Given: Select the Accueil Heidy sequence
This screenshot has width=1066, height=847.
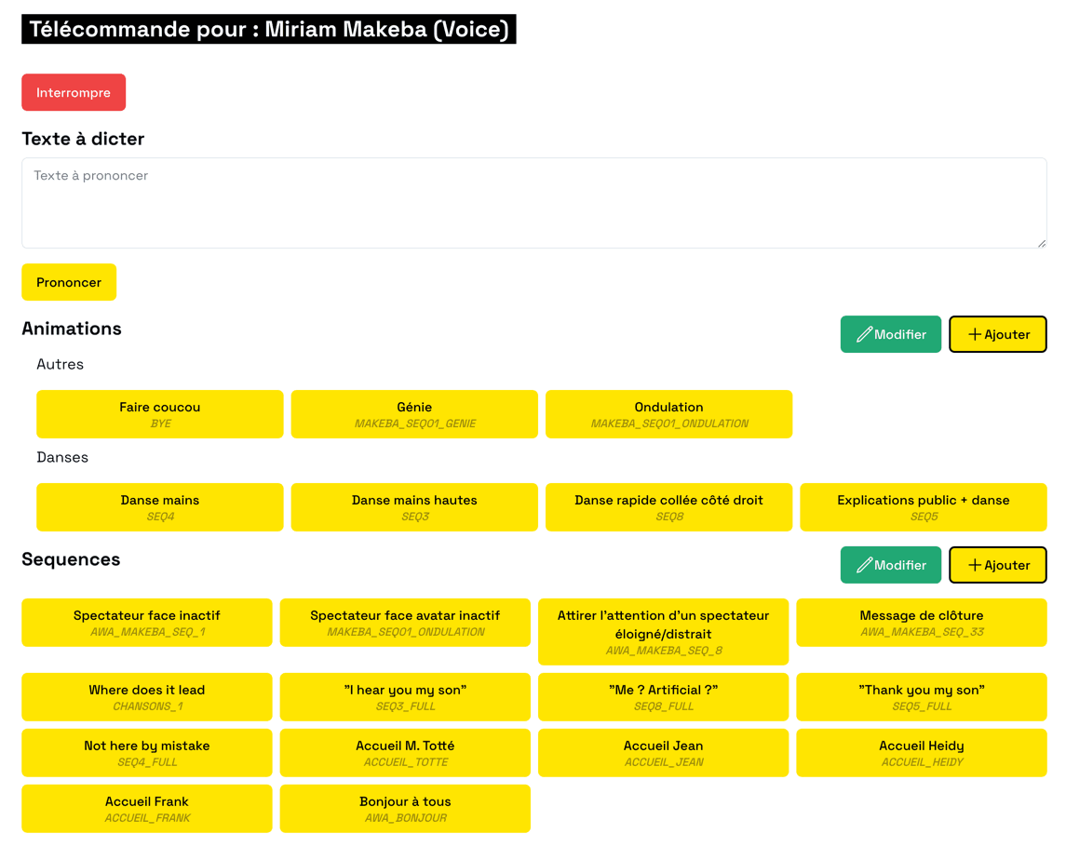Looking at the screenshot, I should coord(921,753).
